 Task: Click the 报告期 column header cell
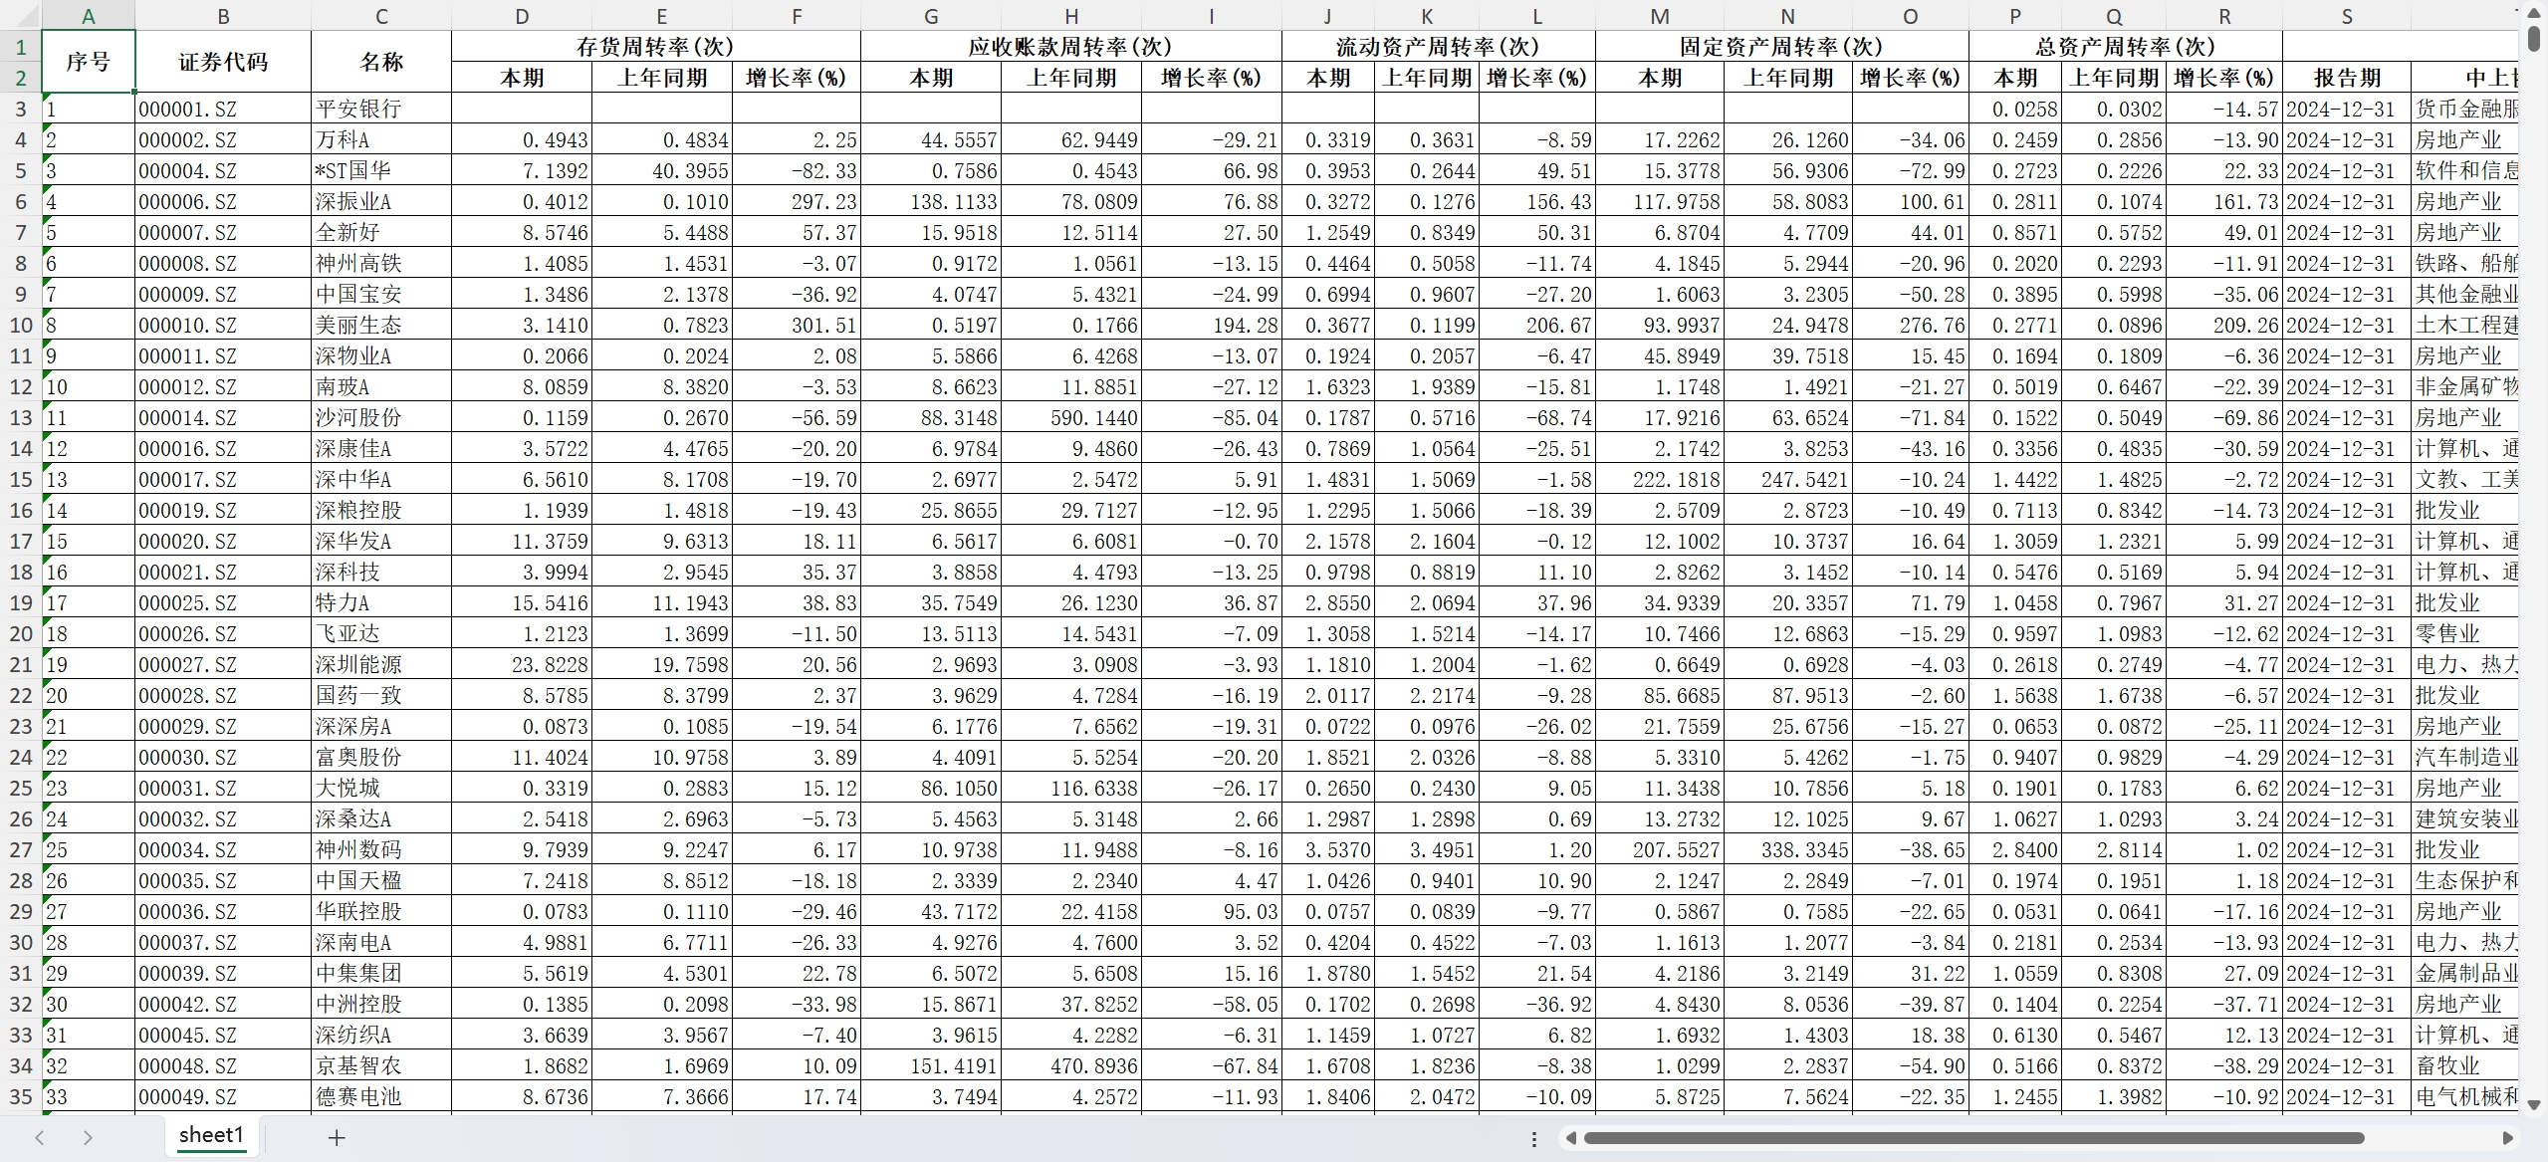coord(2347,78)
